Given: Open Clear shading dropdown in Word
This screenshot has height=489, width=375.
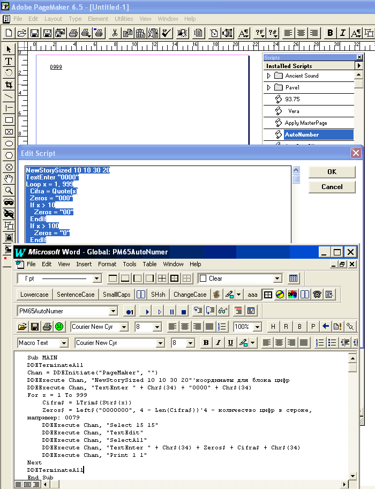Looking at the screenshot, I should [277, 278].
